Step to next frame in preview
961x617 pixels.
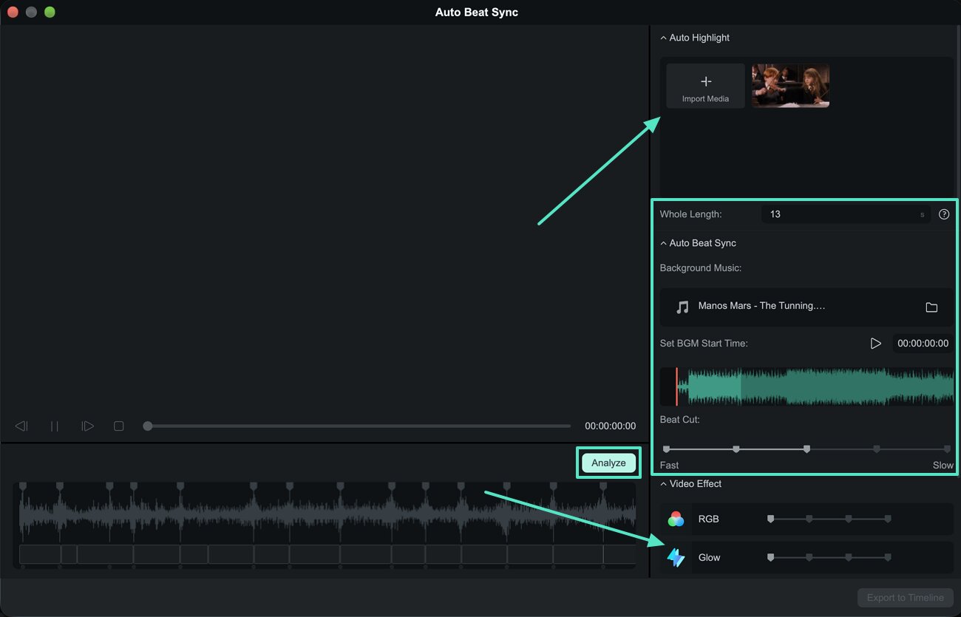pyautogui.click(x=87, y=426)
